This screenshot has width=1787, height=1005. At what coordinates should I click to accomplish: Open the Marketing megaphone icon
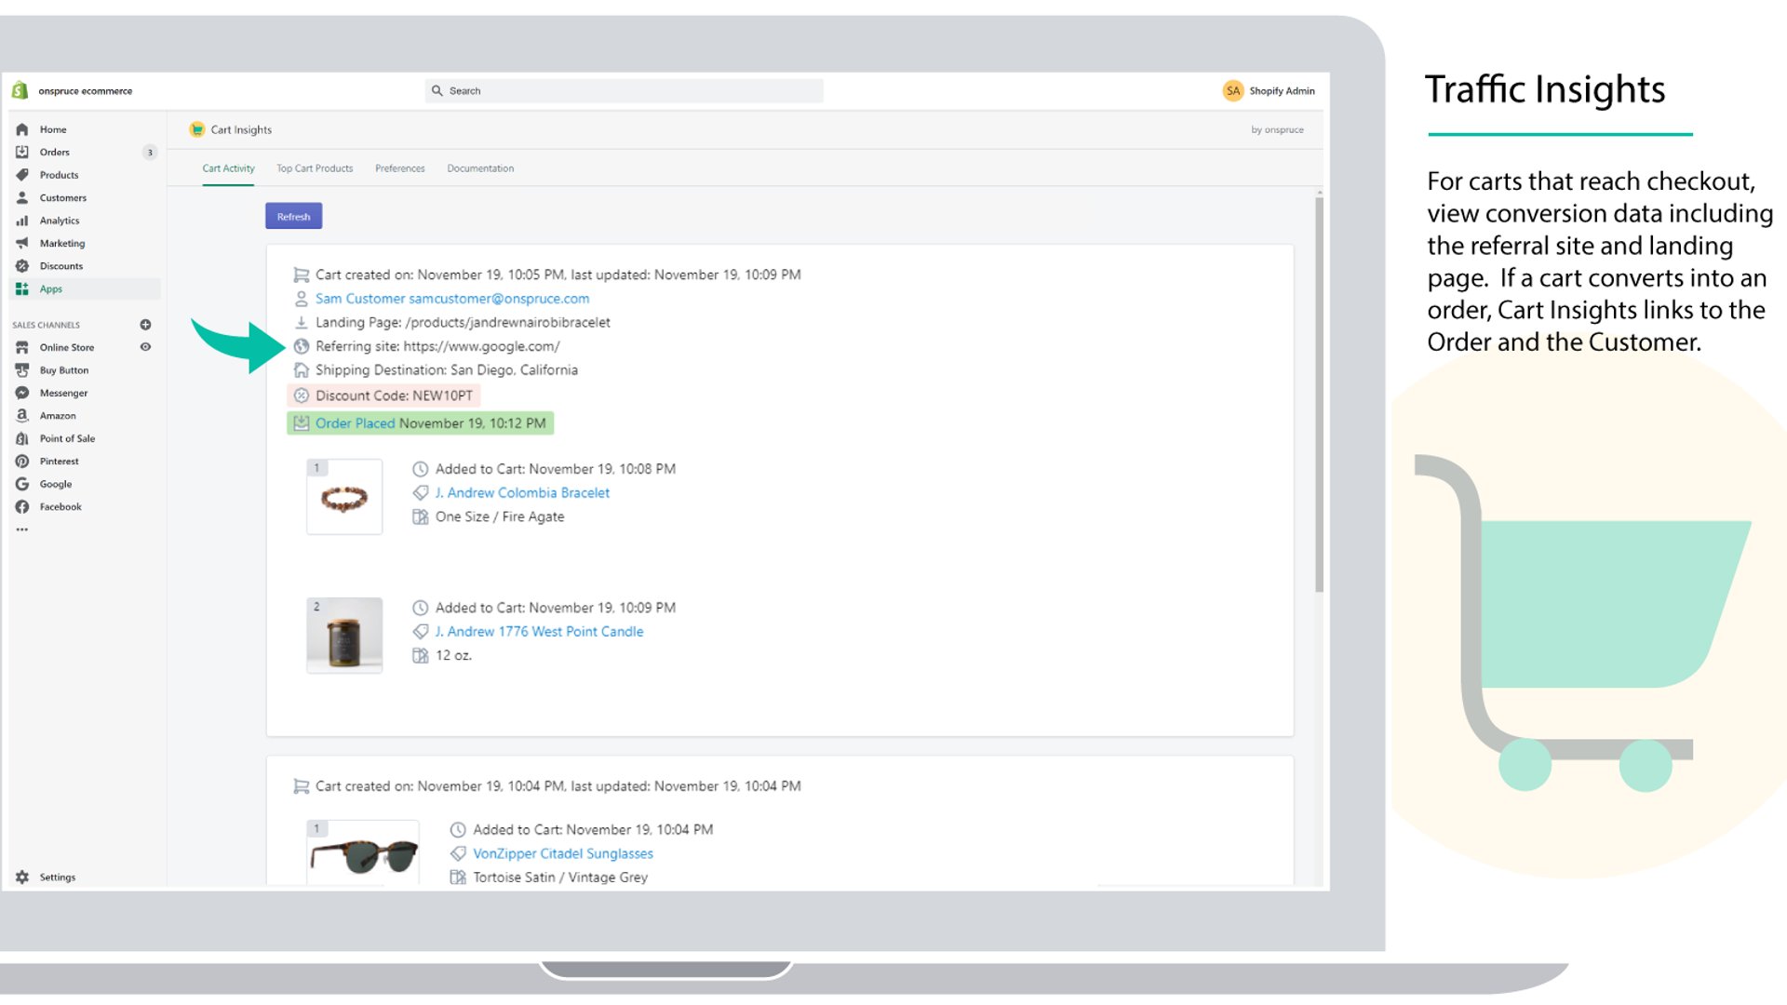(x=22, y=243)
